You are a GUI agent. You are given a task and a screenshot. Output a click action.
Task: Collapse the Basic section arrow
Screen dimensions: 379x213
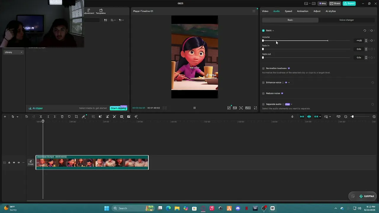[x=273, y=30]
